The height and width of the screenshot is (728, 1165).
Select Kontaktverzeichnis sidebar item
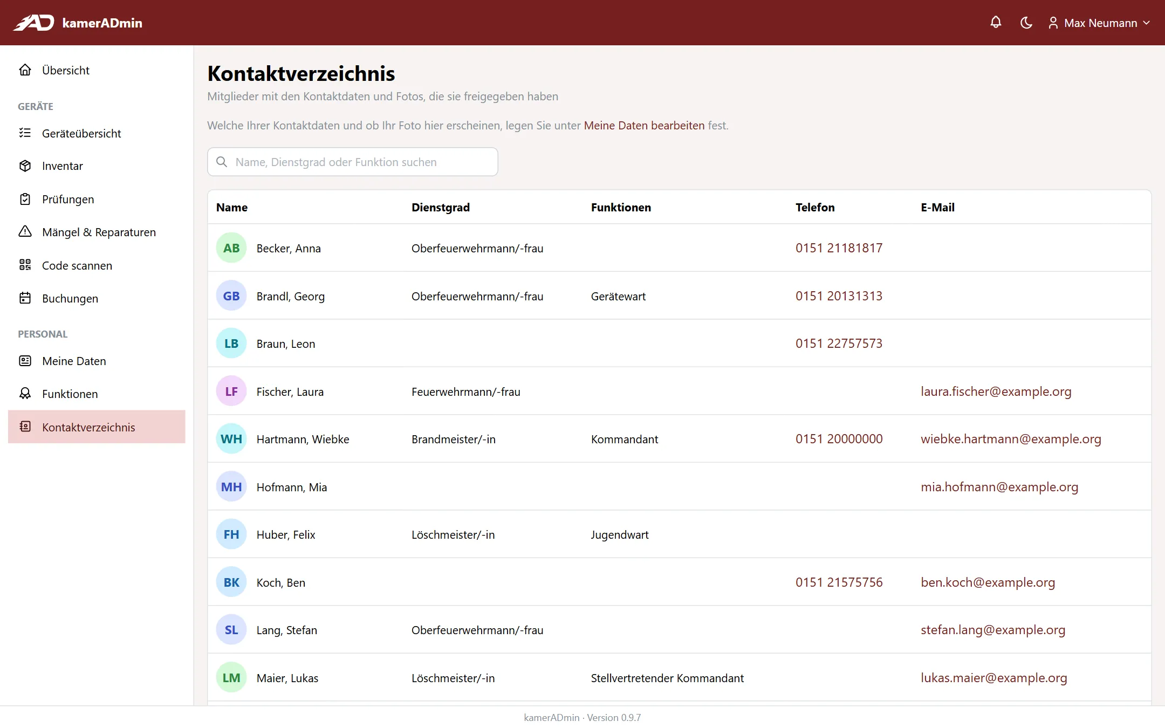(97, 427)
